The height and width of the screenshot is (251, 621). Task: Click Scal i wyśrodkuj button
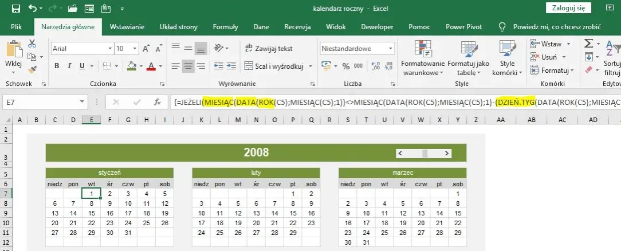coord(274,66)
